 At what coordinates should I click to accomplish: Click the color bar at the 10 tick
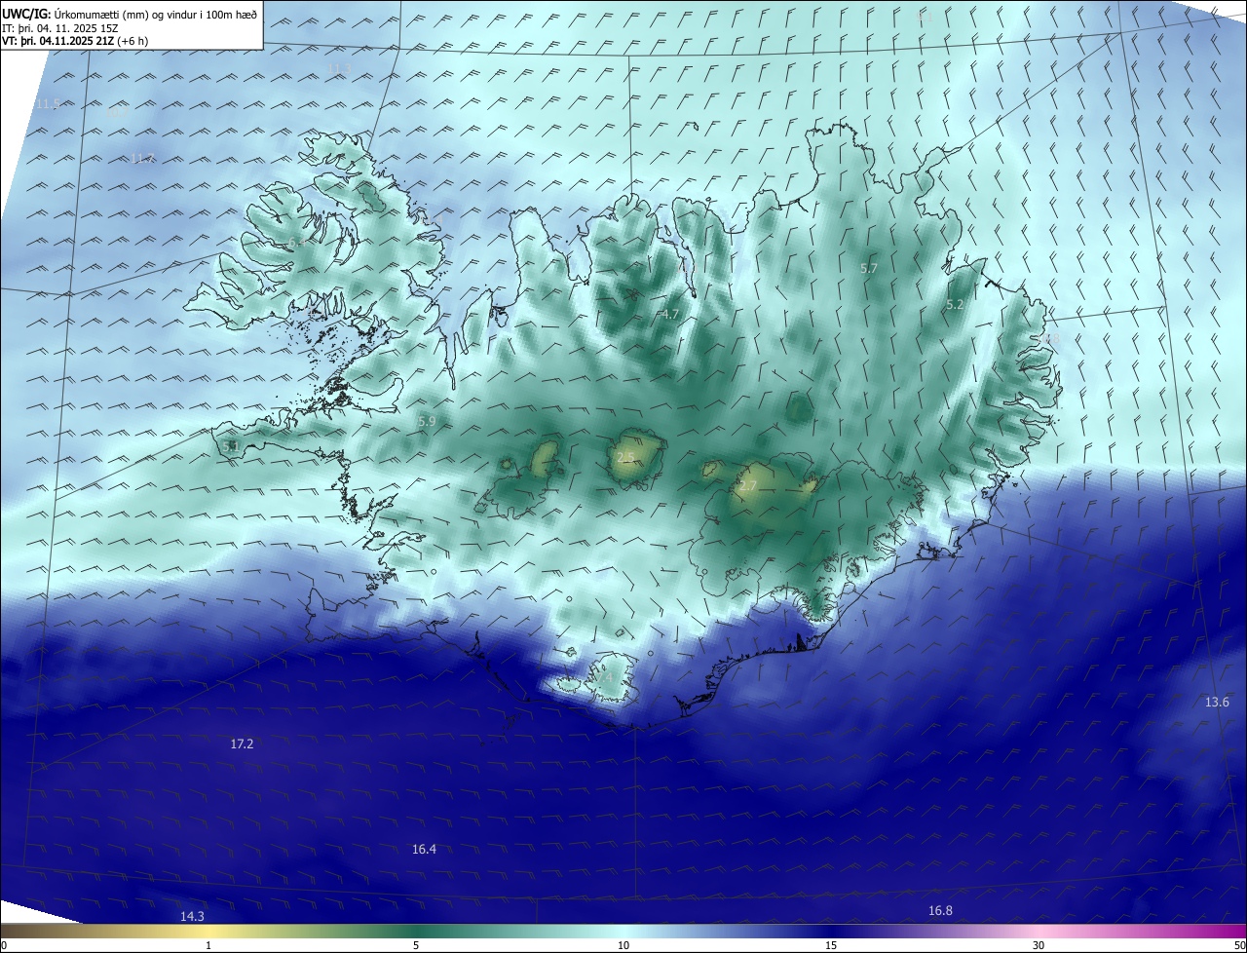point(623,945)
